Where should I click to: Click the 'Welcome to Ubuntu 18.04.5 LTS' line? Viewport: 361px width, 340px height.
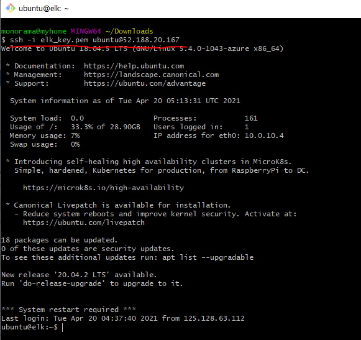coord(142,48)
